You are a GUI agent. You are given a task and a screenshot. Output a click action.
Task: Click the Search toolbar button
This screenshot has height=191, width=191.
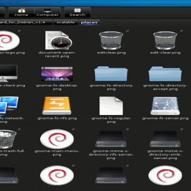[x=77, y=12]
